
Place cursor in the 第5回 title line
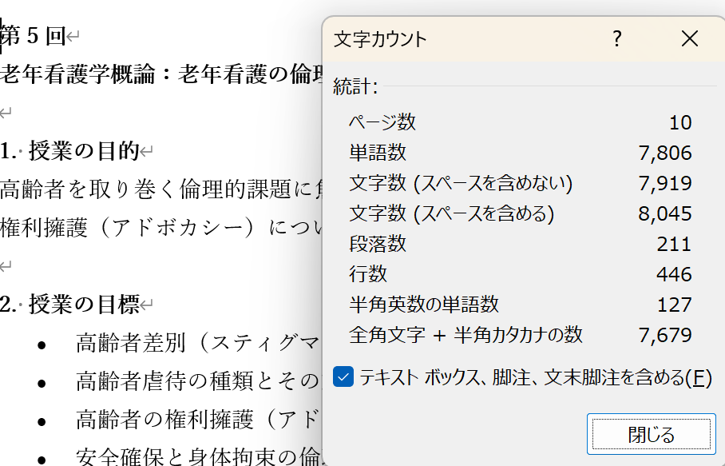pos(36,36)
